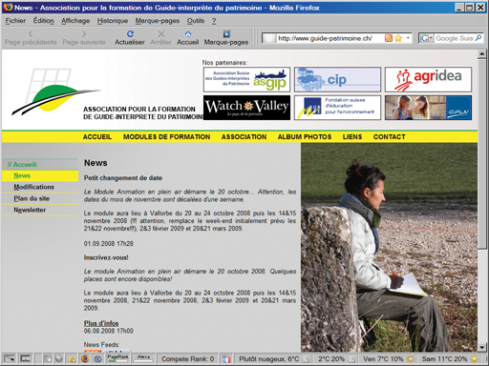Click Compete Rank: 0 in status bar
The image size is (489, 366).
click(188, 359)
